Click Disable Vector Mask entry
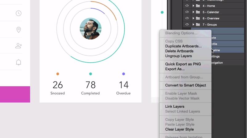Screen dimensions: 247x138 click(x=182, y=98)
